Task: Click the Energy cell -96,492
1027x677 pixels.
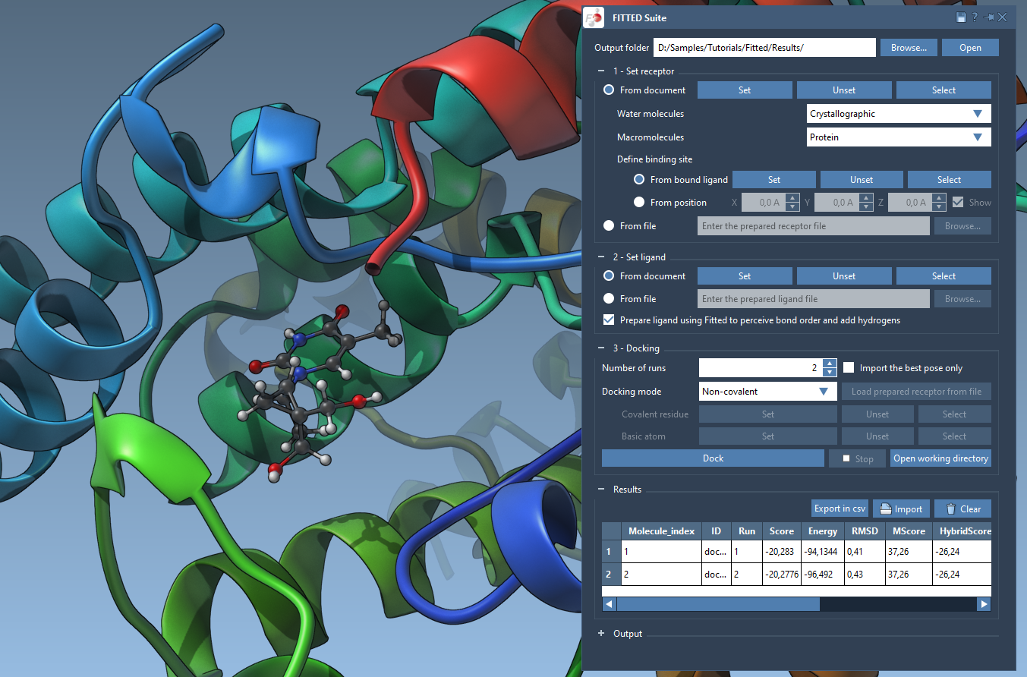Action: (823, 575)
